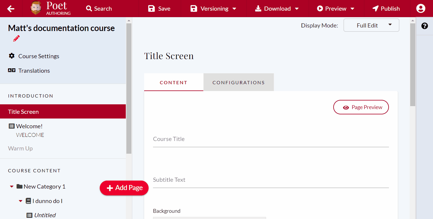Click the Save icon
The image size is (433, 219).
pos(152,9)
